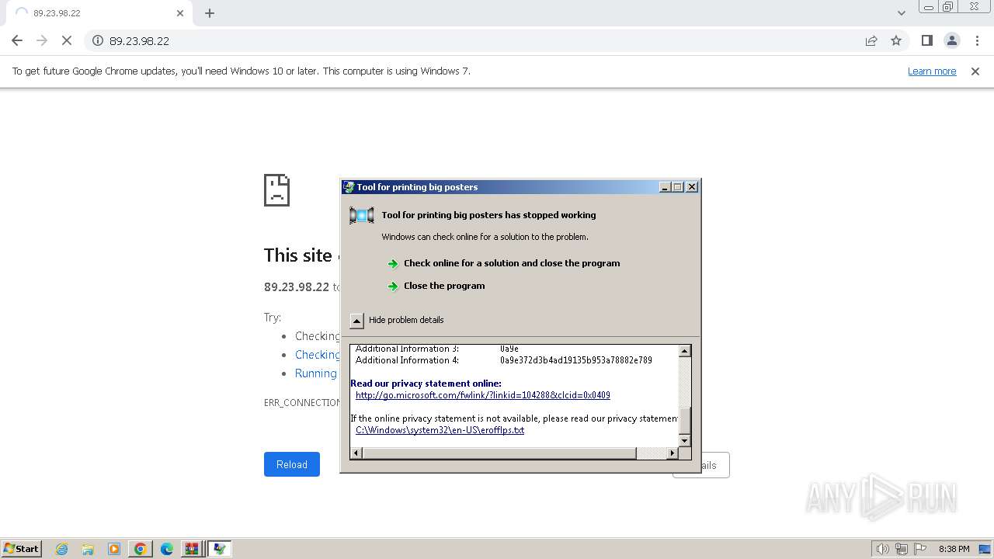Open the erofflps.txt local privacy file link
Screen dimensions: 994x559
440,430
